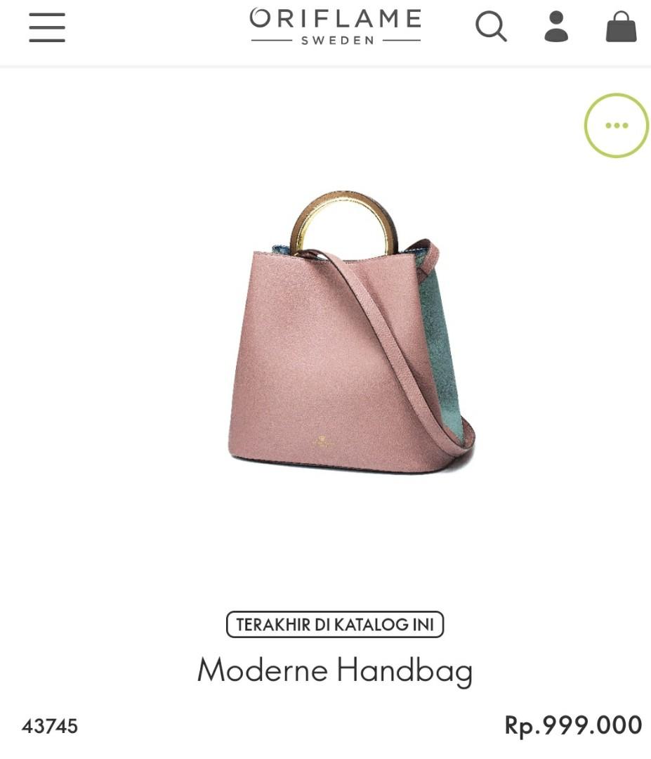Tap the blue inner lining at the bag opening
Viewport: 651px width, 759px height.
[x=282, y=249]
